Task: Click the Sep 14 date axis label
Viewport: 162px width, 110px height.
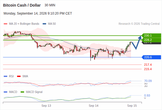Action: tap(94, 106)
